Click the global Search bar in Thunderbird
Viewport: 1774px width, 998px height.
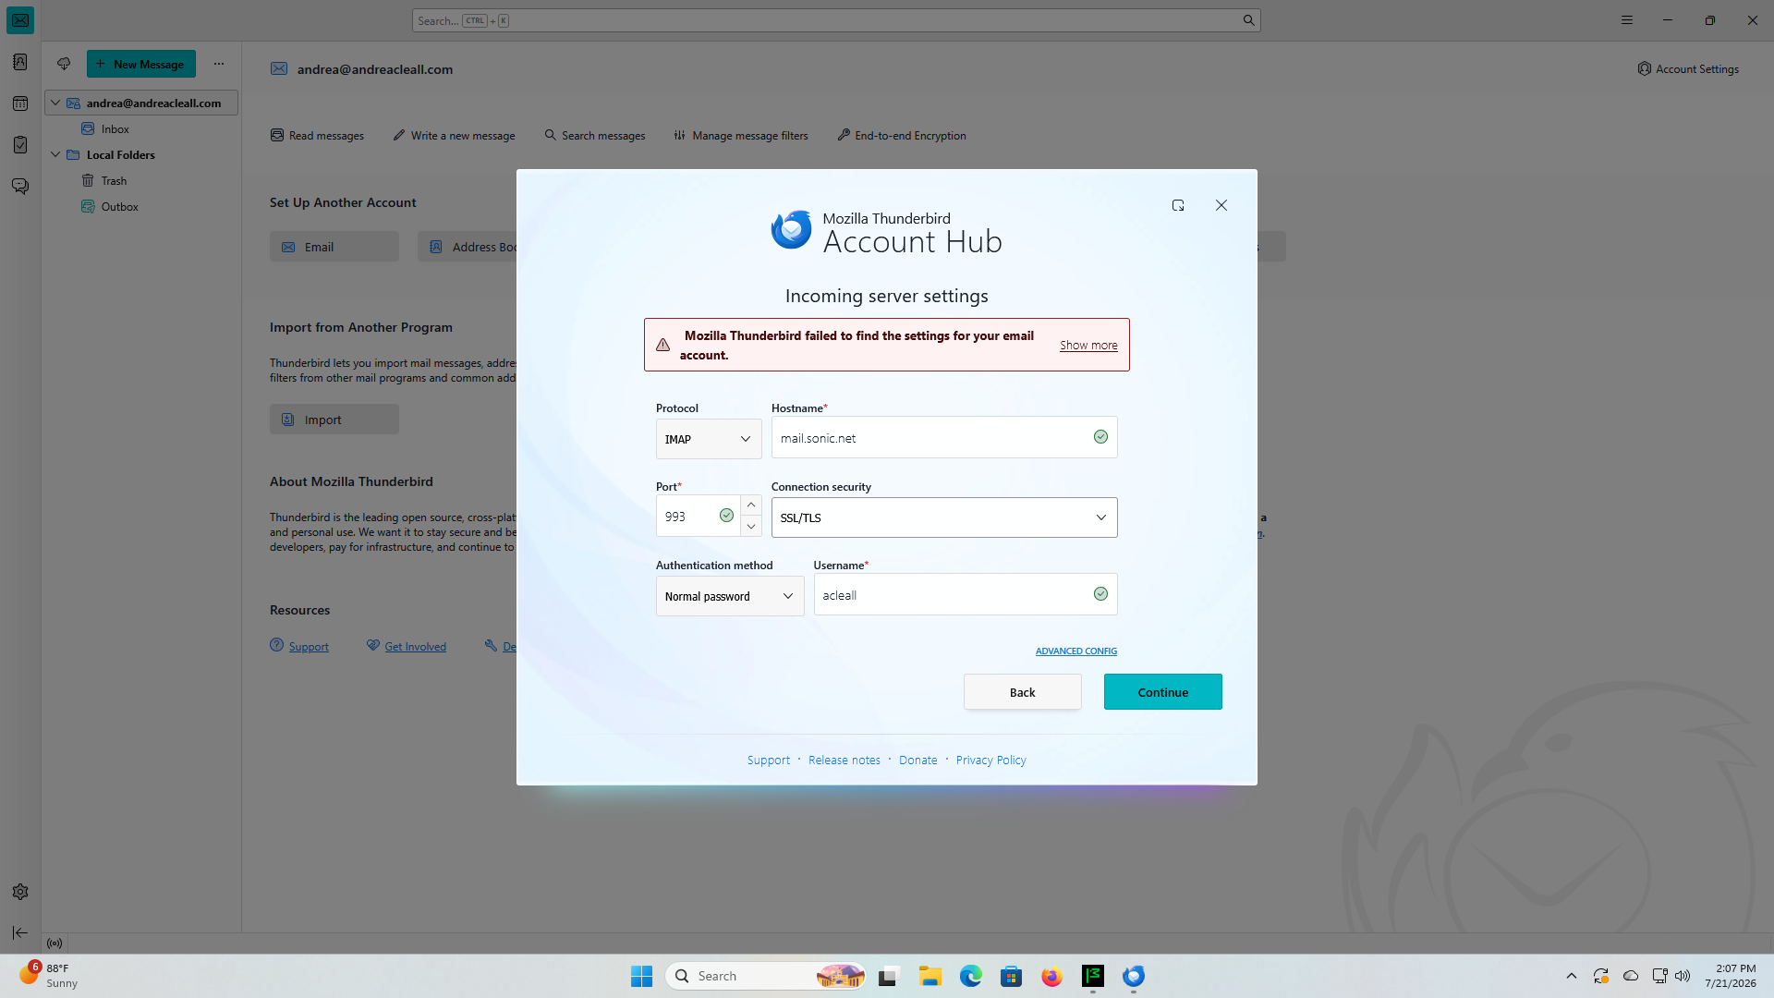point(836,20)
